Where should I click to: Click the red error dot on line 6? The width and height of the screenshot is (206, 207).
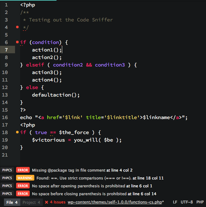17,42
